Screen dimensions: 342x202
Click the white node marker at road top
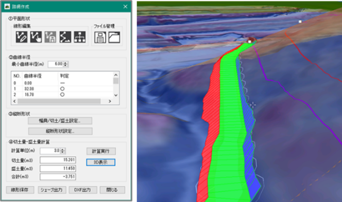[249, 42]
